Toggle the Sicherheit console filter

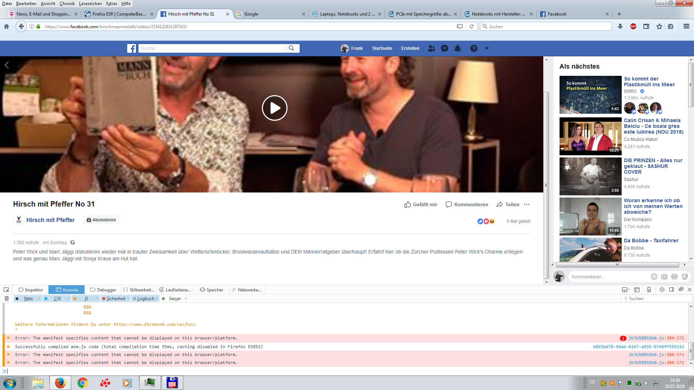coord(115,299)
